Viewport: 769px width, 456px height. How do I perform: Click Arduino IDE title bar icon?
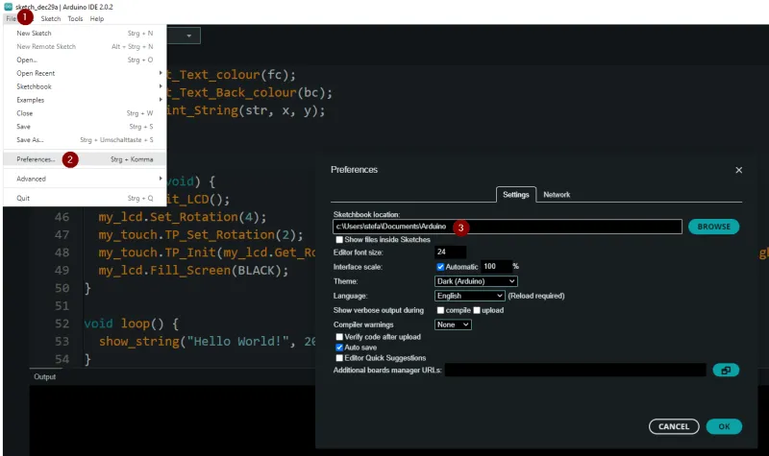coord(9,7)
